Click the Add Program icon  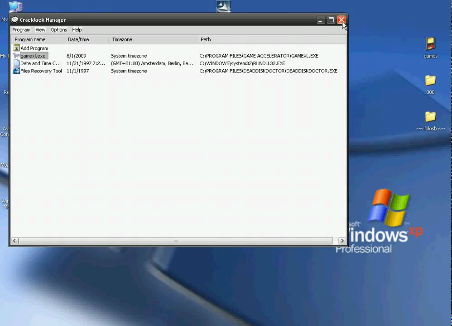click(x=16, y=48)
